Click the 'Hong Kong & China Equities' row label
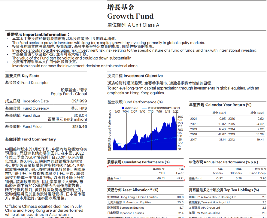 [x=139, y=197]
